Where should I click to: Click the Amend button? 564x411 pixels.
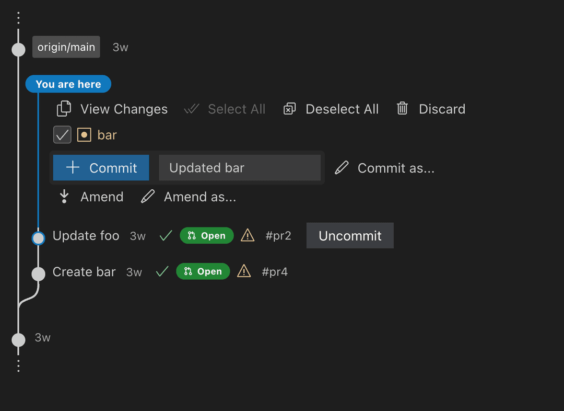click(91, 197)
